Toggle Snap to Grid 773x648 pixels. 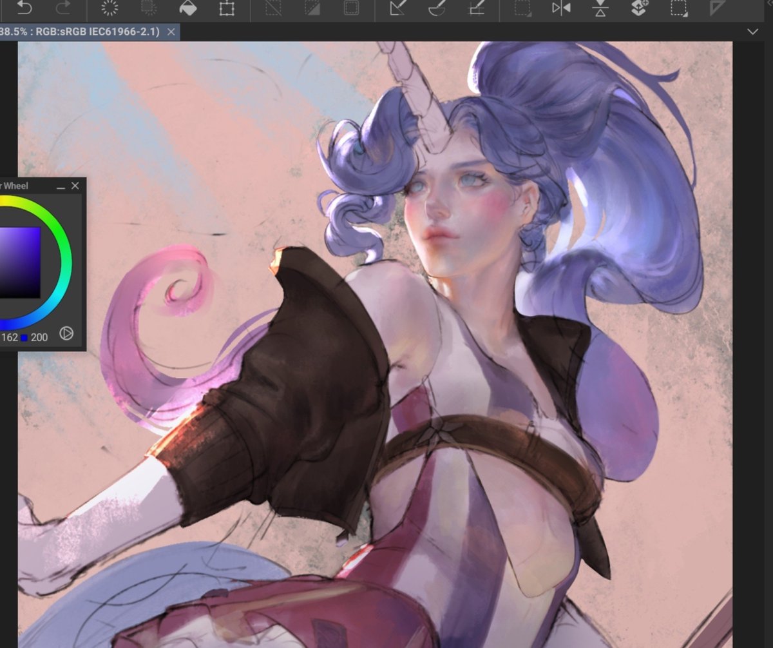tap(476, 8)
